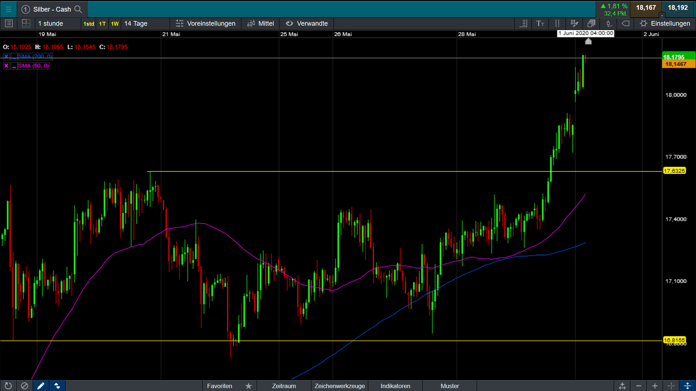Click the search magnifier next to Silber - Cash
The width and height of the screenshot is (696, 391).
tap(78, 9)
